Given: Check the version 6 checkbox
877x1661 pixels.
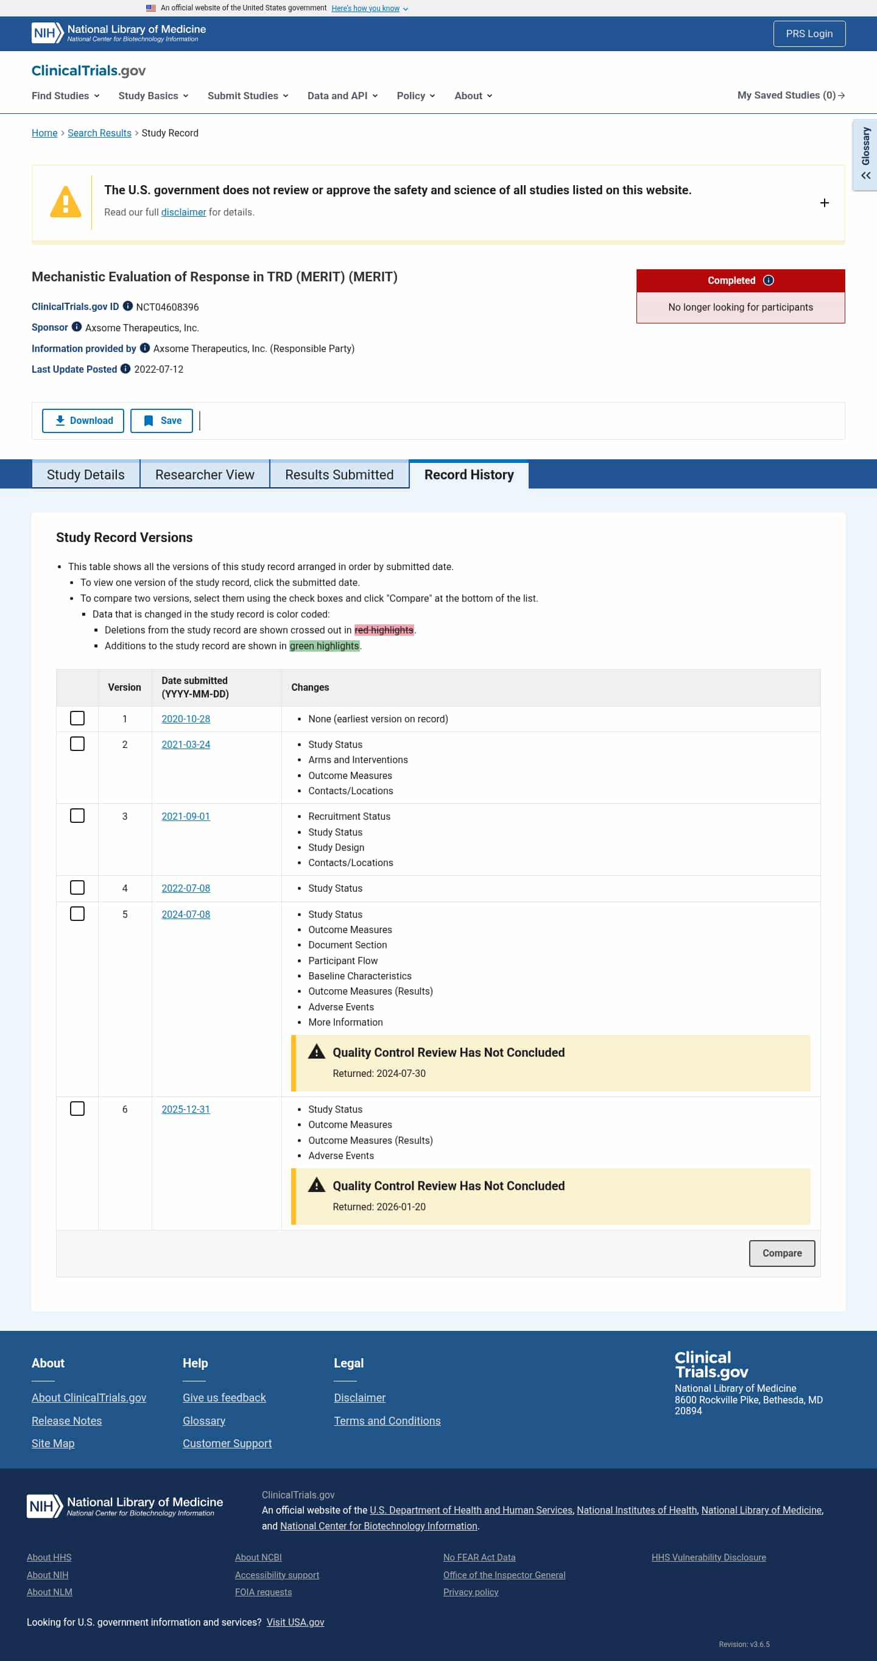Looking at the screenshot, I should click(77, 1109).
